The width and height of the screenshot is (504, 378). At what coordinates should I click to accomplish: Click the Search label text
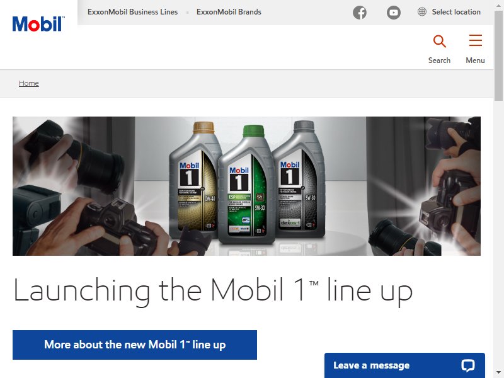point(439,60)
